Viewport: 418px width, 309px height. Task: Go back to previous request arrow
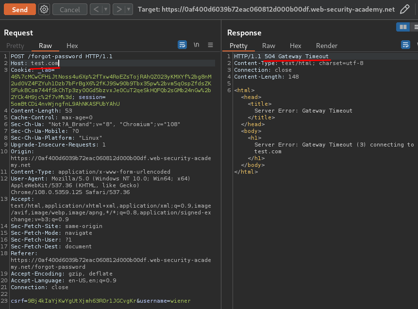96,10
